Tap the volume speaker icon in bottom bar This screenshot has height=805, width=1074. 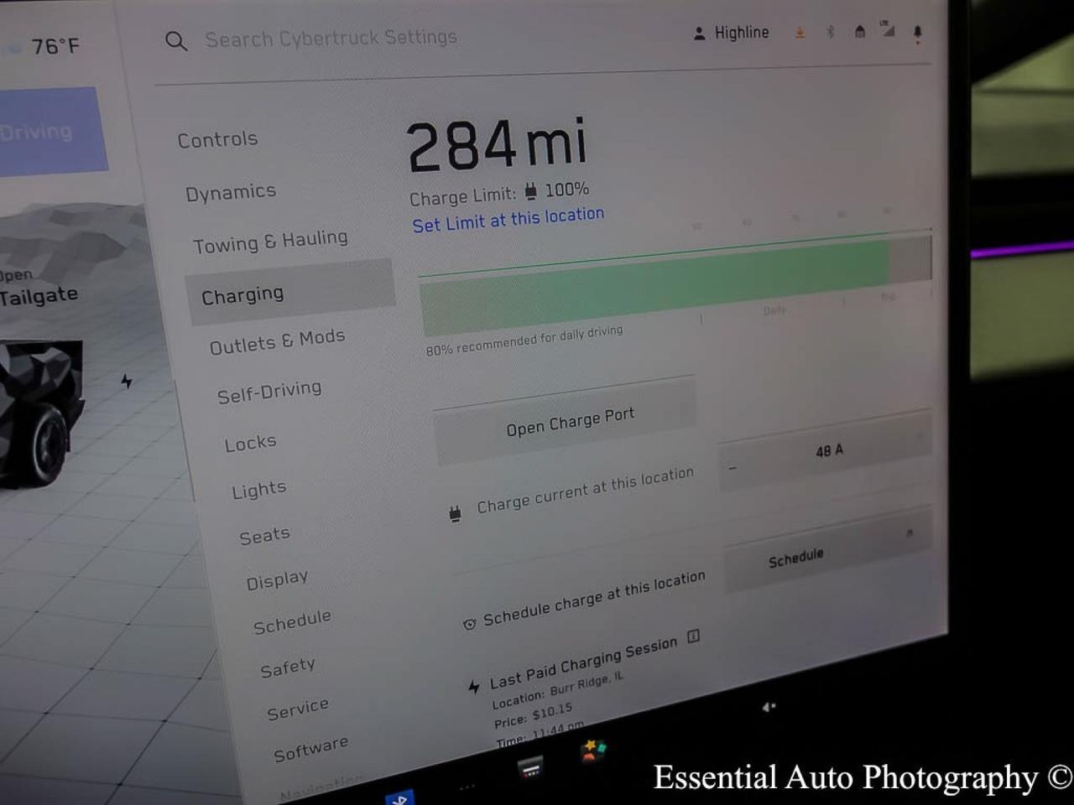[769, 707]
